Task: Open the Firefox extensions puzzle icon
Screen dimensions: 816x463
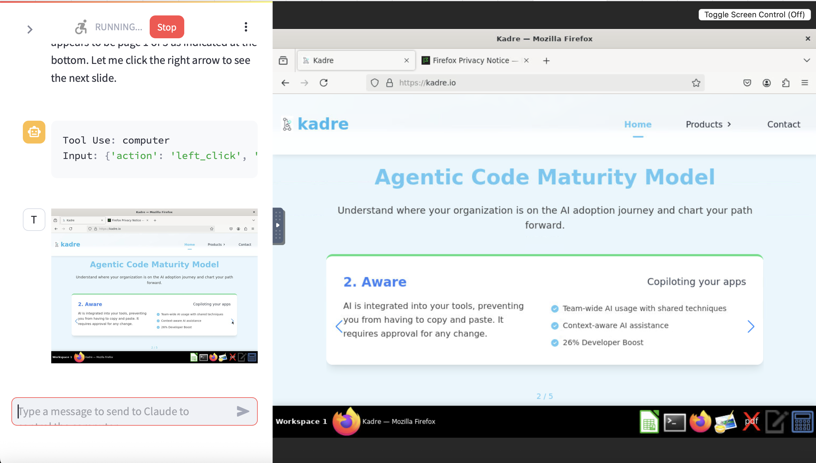Action: 785,83
